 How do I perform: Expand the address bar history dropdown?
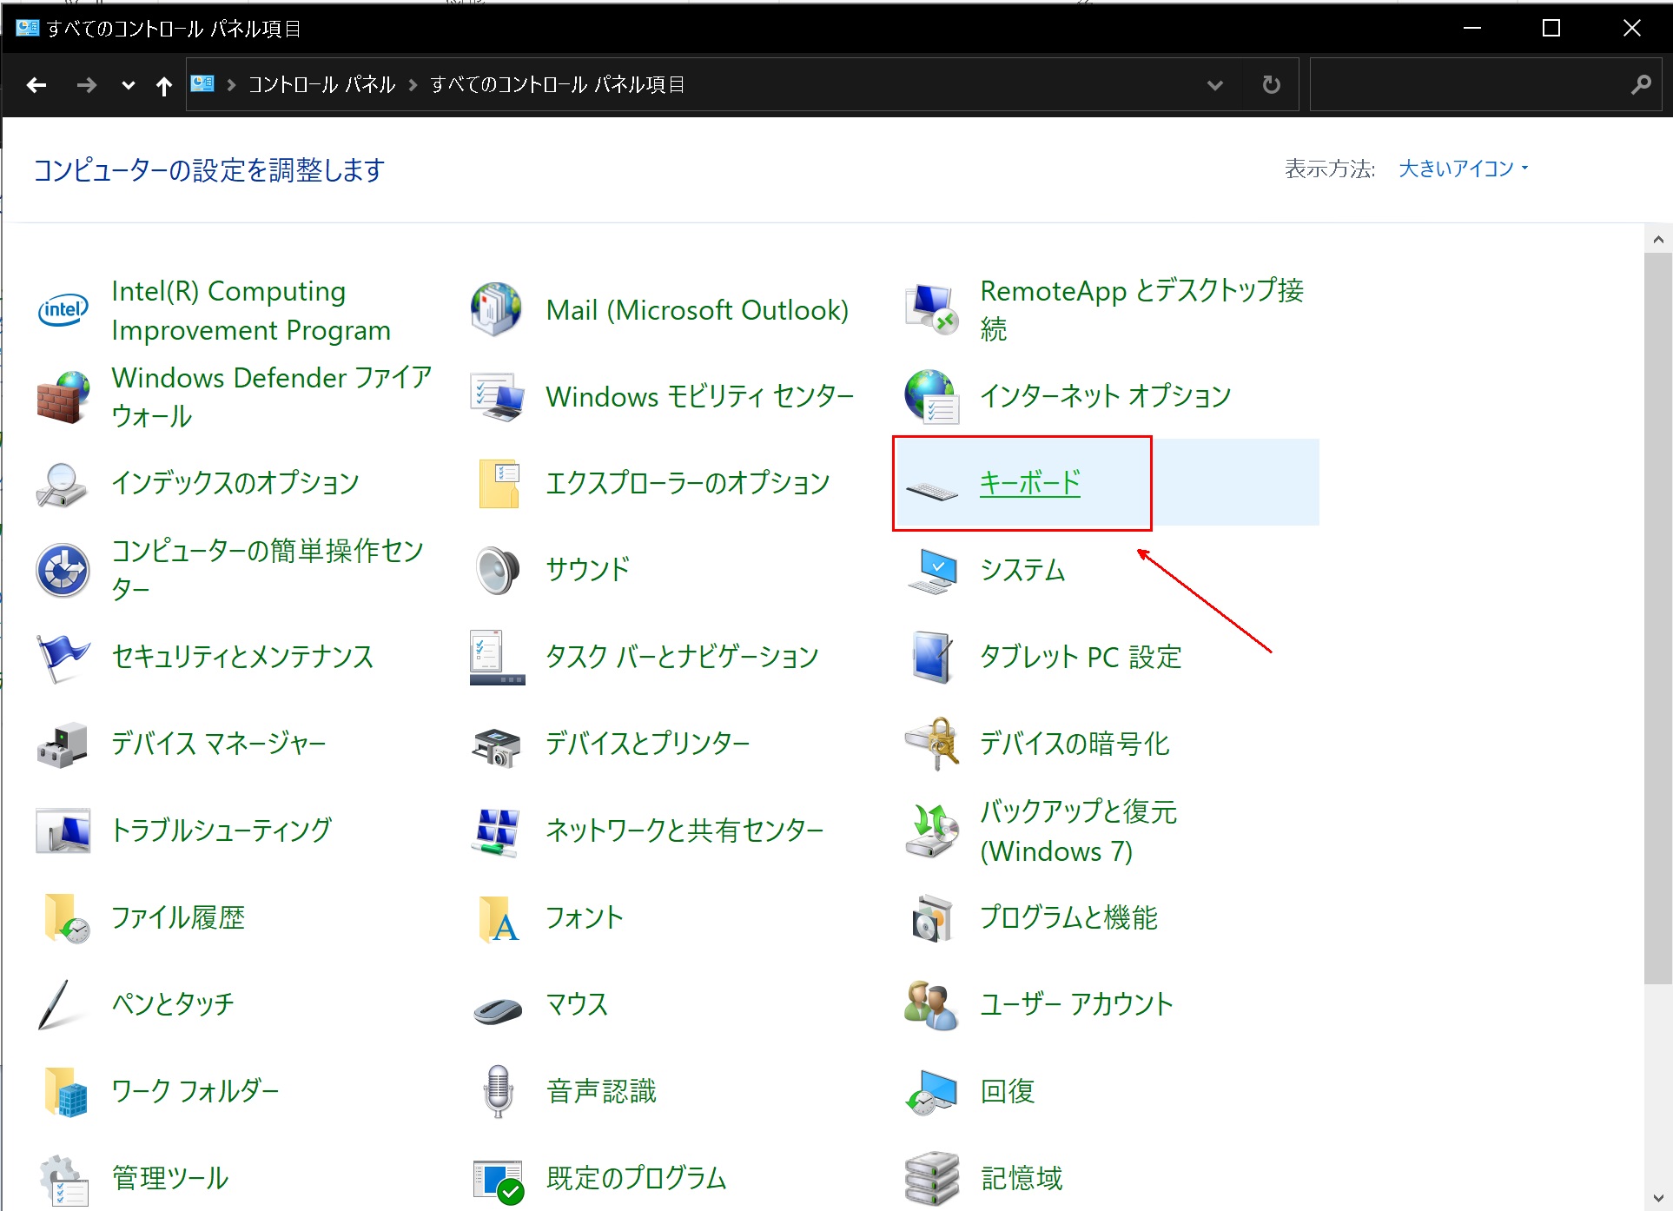pos(1215,85)
